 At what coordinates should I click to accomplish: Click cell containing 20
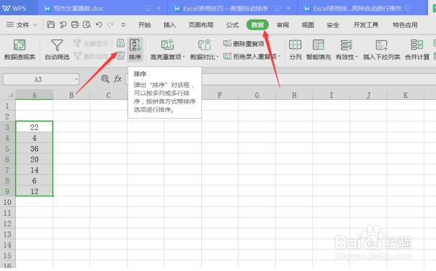[x=34, y=159]
